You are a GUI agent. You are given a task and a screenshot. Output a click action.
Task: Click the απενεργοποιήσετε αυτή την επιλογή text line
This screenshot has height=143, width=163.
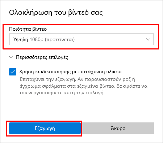pyautogui.click(x=62, y=93)
